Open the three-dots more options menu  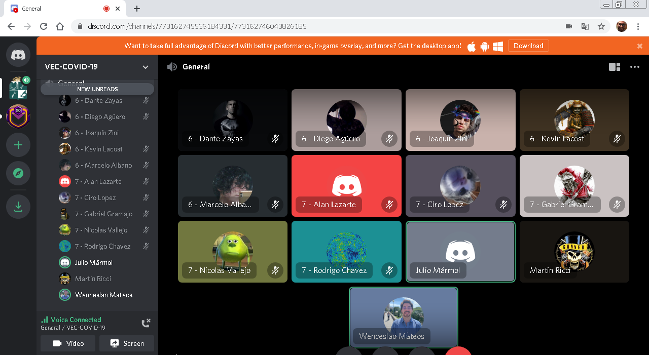coord(635,67)
